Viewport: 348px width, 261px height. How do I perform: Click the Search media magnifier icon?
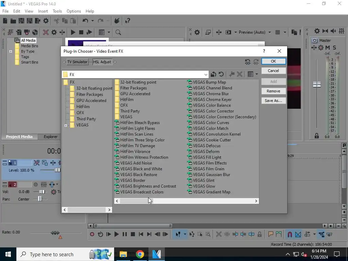point(118,32)
